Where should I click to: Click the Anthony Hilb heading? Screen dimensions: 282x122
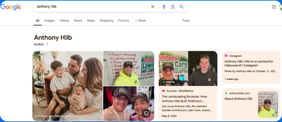click(x=53, y=38)
